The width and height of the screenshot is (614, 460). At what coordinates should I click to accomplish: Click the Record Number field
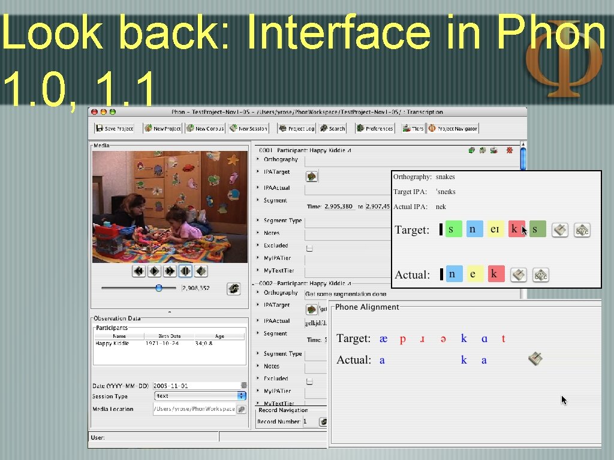click(310, 422)
